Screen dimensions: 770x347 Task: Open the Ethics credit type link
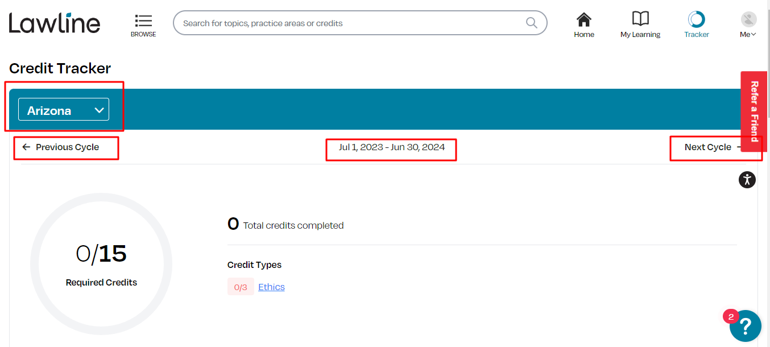tap(271, 287)
